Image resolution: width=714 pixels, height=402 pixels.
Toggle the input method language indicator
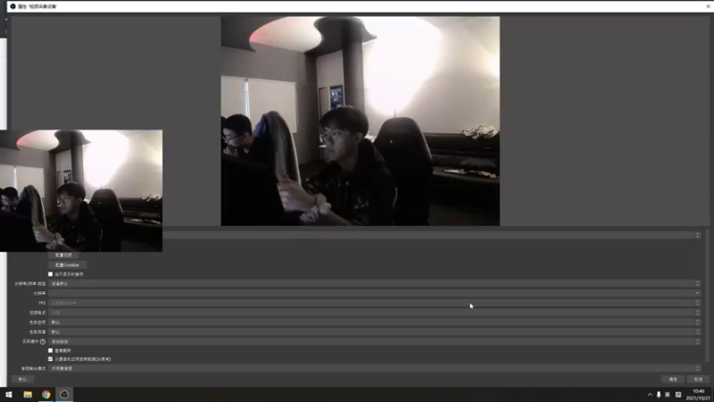[668, 395]
